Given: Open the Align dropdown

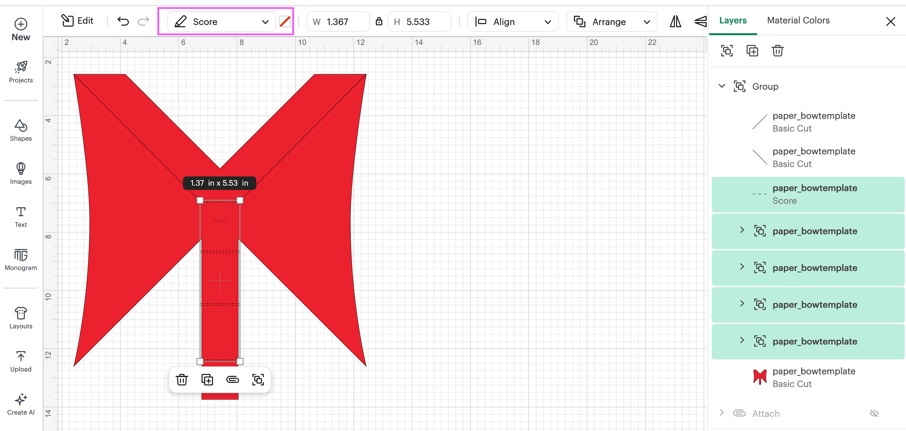Looking at the screenshot, I should coord(512,22).
